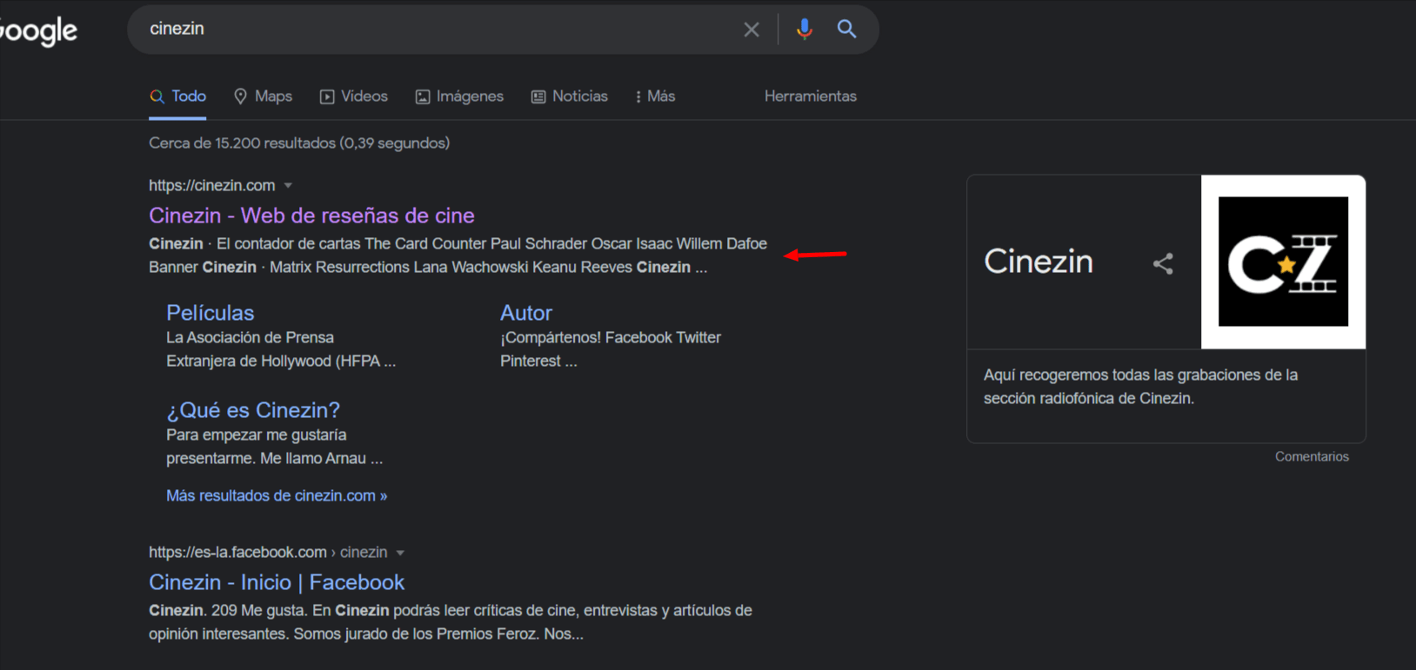Click the Películas snippet about HFPA
This screenshot has height=670, width=1416.
[281, 349]
